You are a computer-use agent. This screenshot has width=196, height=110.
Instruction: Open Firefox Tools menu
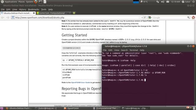[x=43, y=9]
